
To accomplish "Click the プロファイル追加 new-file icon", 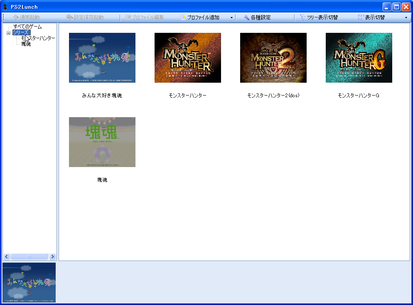I will pyautogui.click(x=183, y=17).
